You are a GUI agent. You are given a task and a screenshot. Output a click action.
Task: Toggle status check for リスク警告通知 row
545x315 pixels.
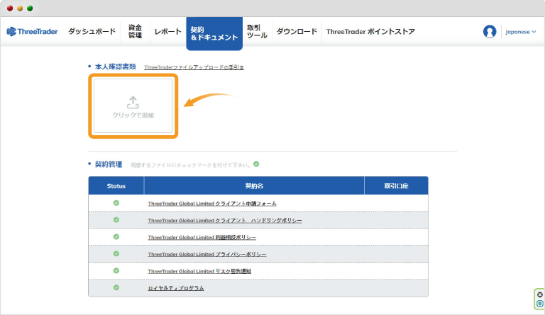pyautogui.click(x=116, y=270)
